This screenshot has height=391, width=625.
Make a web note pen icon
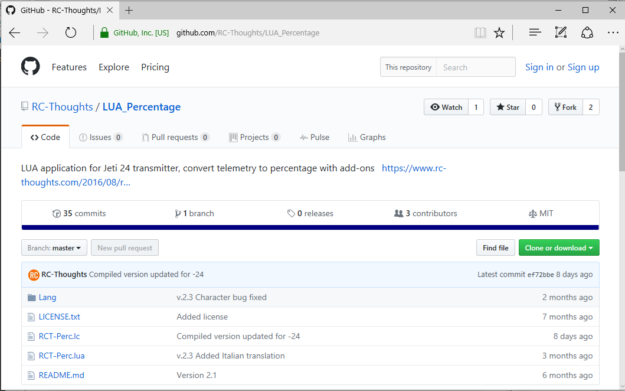561,32
